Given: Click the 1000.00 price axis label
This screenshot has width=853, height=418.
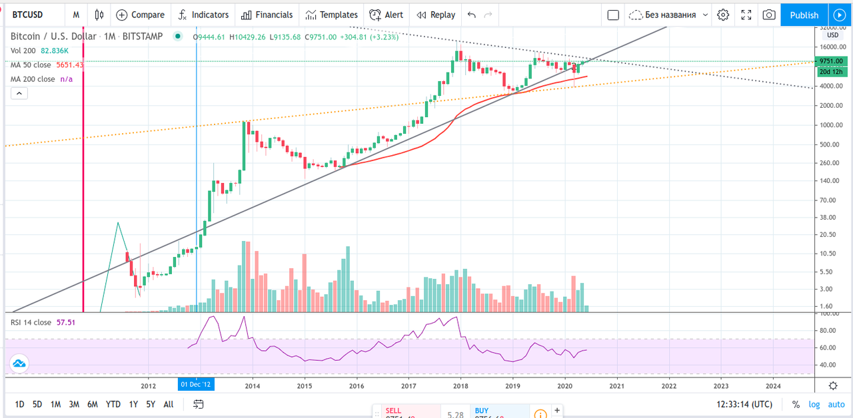Looking at the screenshot, I should (x=830, y=125).
